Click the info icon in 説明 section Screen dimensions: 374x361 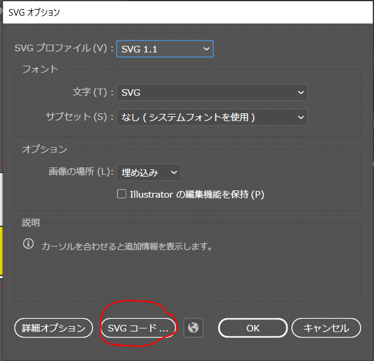(x=28, y=243)
